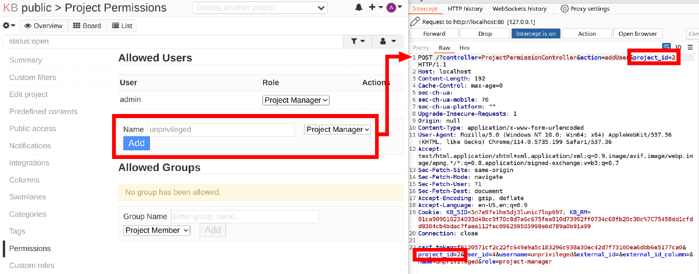Viewport: 699px width, 274px height.
Task: Open the group role Project Member dropdown
Action: 157,231
